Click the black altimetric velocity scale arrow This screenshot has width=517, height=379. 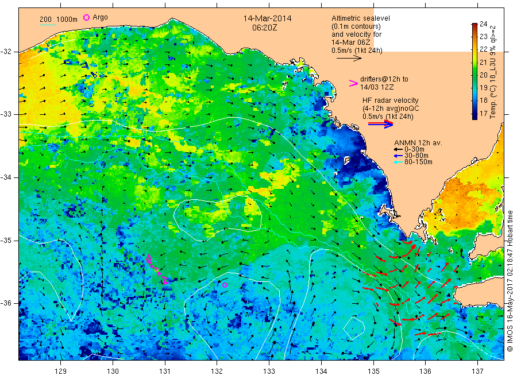[349, 59]
